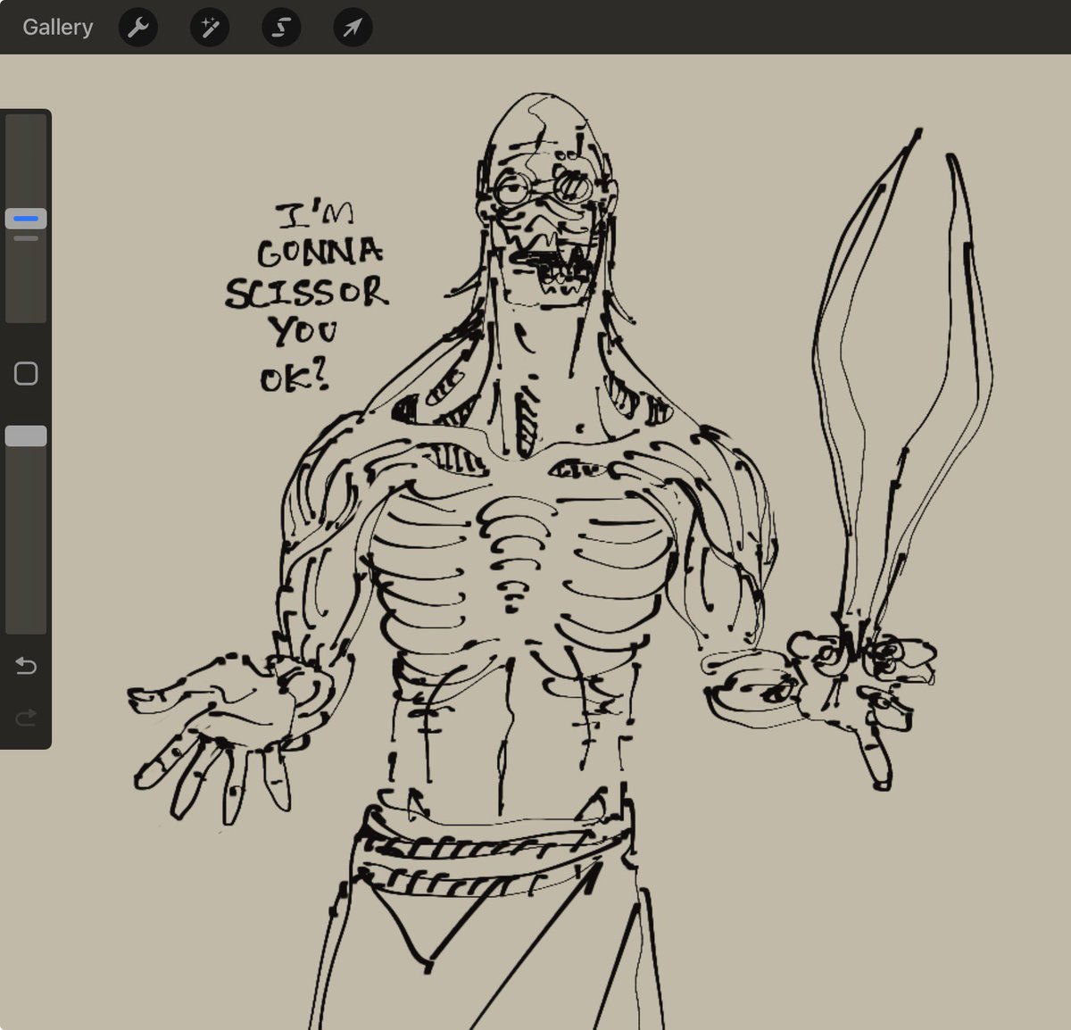Open the Actions wrench menu
Image resolution: width=1071 pixels, height=1030 pixels.
coord(138,28)
